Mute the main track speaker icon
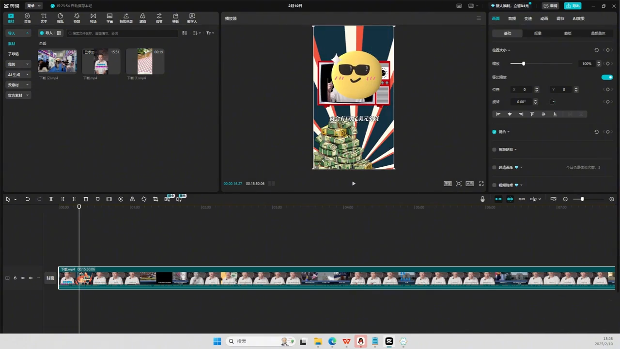620x349 pixels. click(x=31, y=278)
